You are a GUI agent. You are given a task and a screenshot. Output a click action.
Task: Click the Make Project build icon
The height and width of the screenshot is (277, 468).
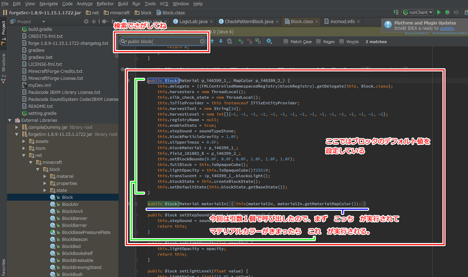coord(397,12)
